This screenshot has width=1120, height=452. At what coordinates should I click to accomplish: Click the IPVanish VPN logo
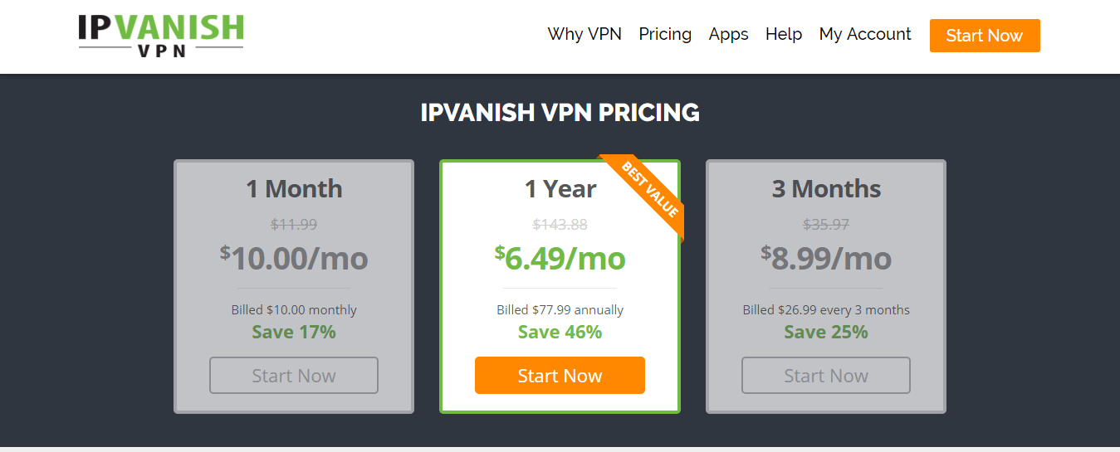[161, 36]
